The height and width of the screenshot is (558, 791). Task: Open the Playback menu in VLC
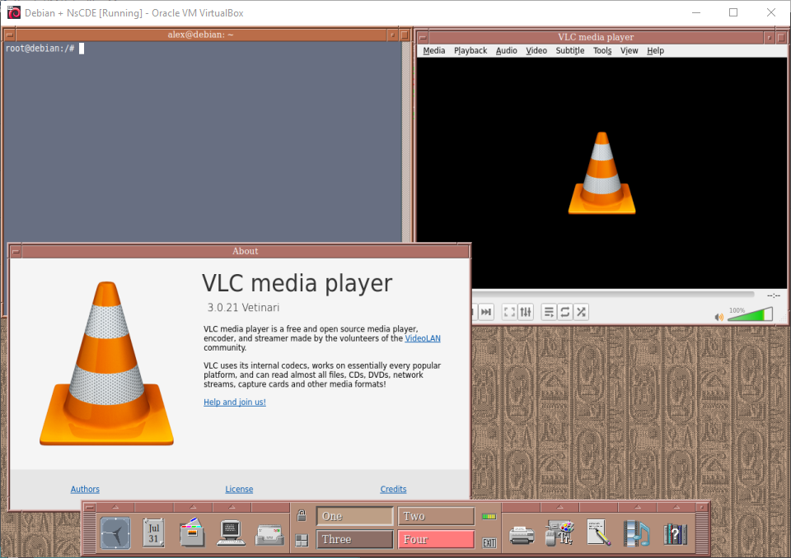[470, 51]
